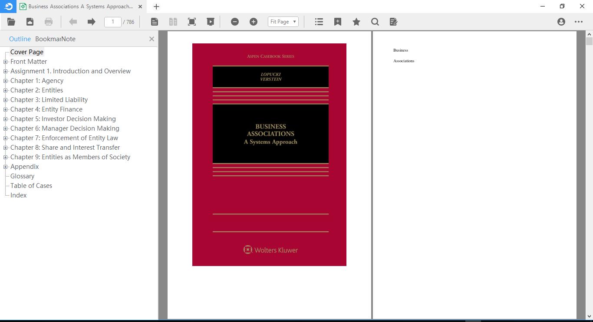
Task: Click the book cover page thumbnail
Action: click(269, 154)
